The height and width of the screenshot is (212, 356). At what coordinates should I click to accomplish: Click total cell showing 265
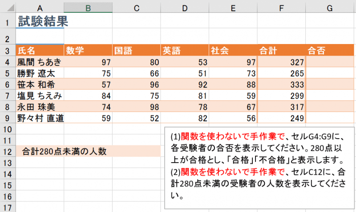pos(282,73)
